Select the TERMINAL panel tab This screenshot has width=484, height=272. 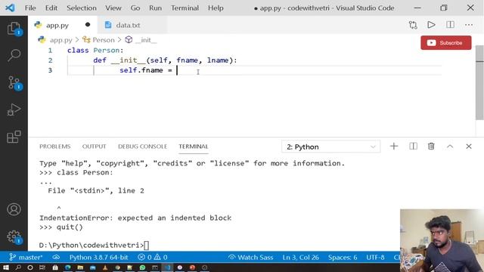(x=194, y=147)
